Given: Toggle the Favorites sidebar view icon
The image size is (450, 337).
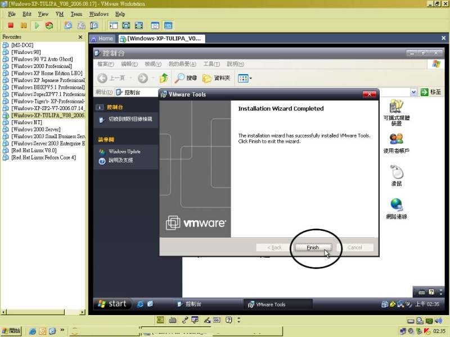Looking at the screenshot, I should [114, 25].
